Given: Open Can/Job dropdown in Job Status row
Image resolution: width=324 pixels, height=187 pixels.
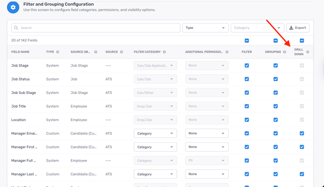Looking at the screenshot, I should [155, 79].
